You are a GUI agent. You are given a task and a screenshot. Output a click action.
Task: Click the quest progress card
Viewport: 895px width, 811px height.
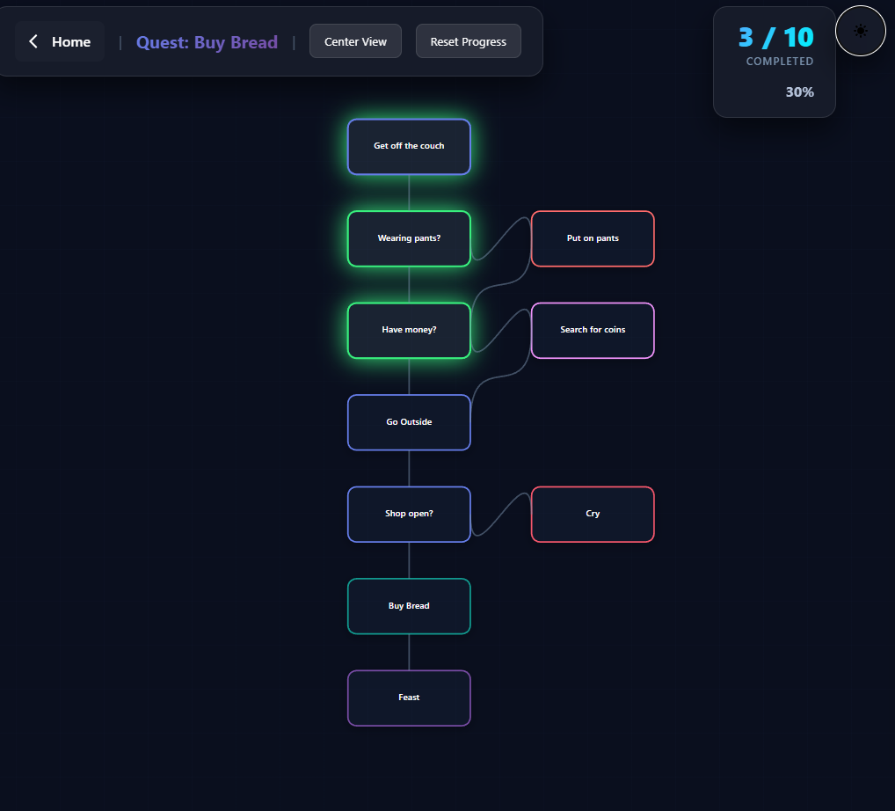tap(775, 62)
